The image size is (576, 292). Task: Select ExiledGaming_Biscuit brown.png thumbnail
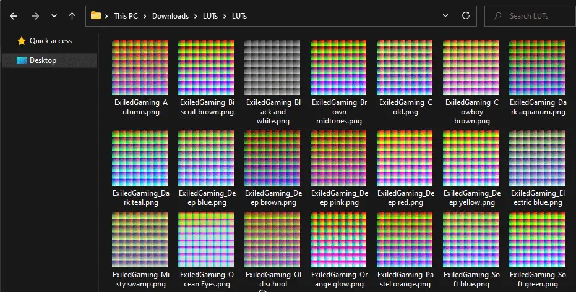[206, 67]
